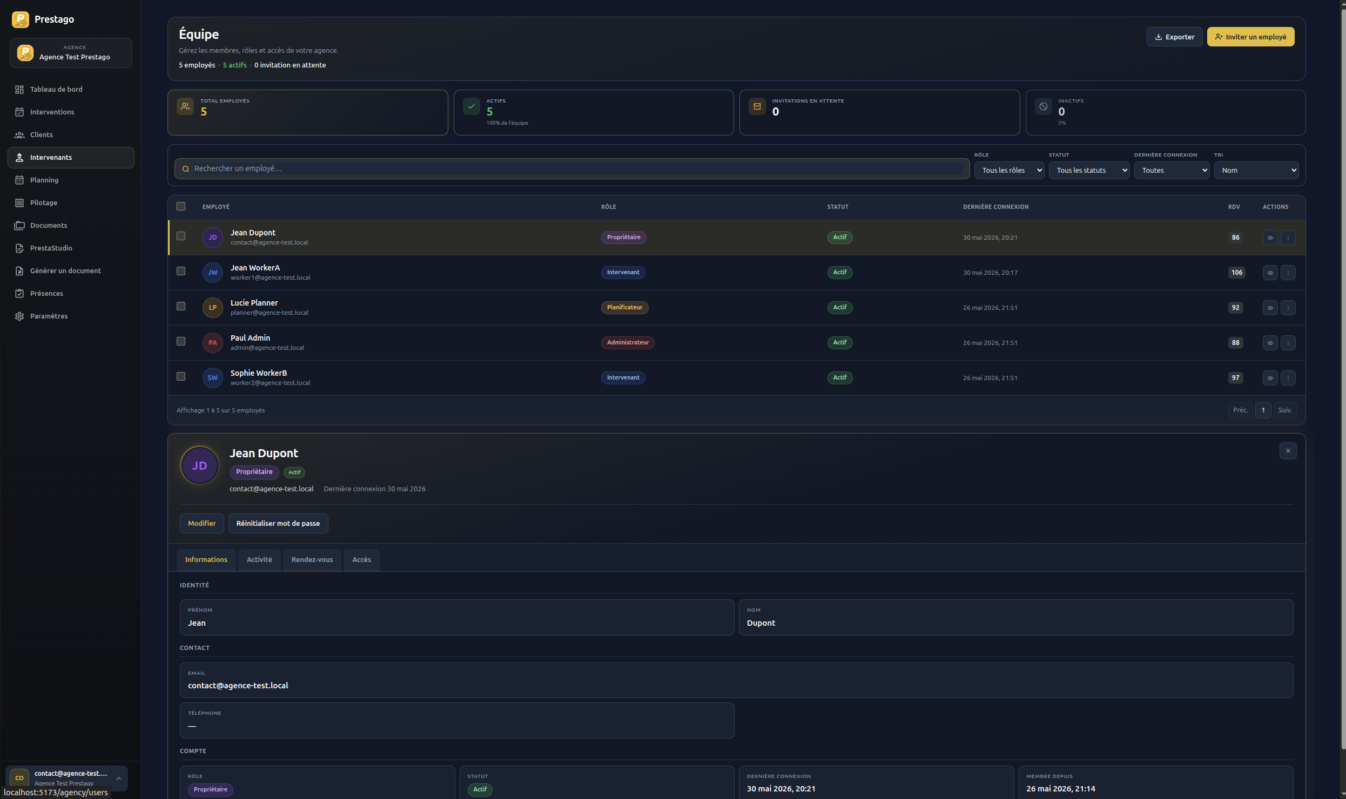Image resolution: width=1346 pixels, height=799 pixels.
Task: Open Pilotage from the sidebar
Action: click(x=71, y=203)
